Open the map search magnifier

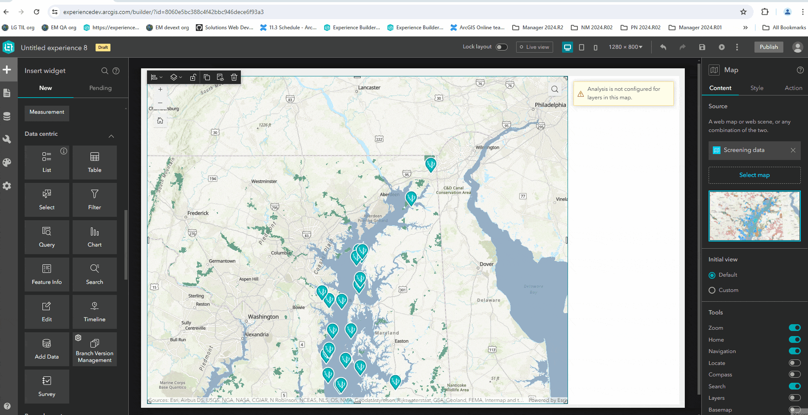554,89
